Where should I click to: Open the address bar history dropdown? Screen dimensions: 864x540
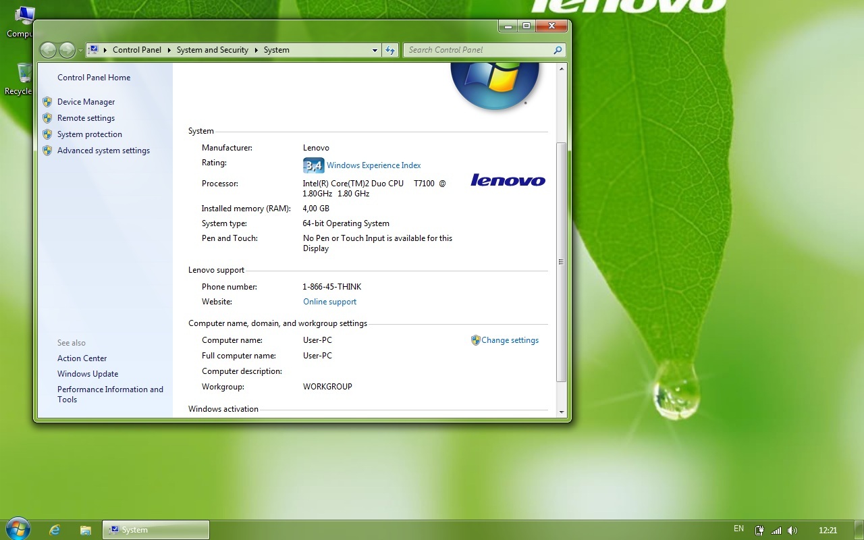[375, 50]
